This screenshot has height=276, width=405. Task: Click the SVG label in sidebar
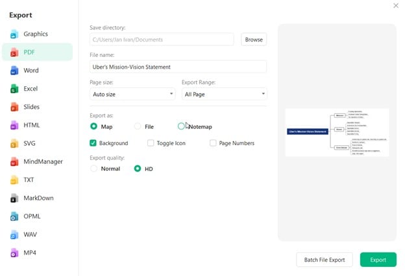[x=29, y=143]
